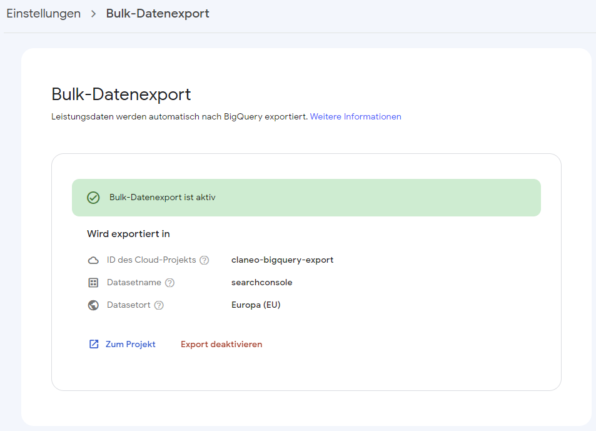The height and width of the screenshot is (431, 596).
Task: Click the external link icon for Zum Projekt
Action: (94, 344)
